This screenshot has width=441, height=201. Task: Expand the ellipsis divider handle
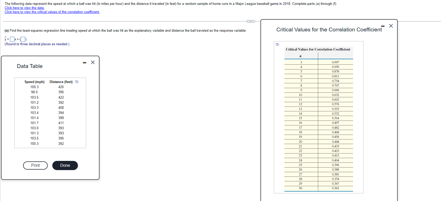click(x=250, y=21)
